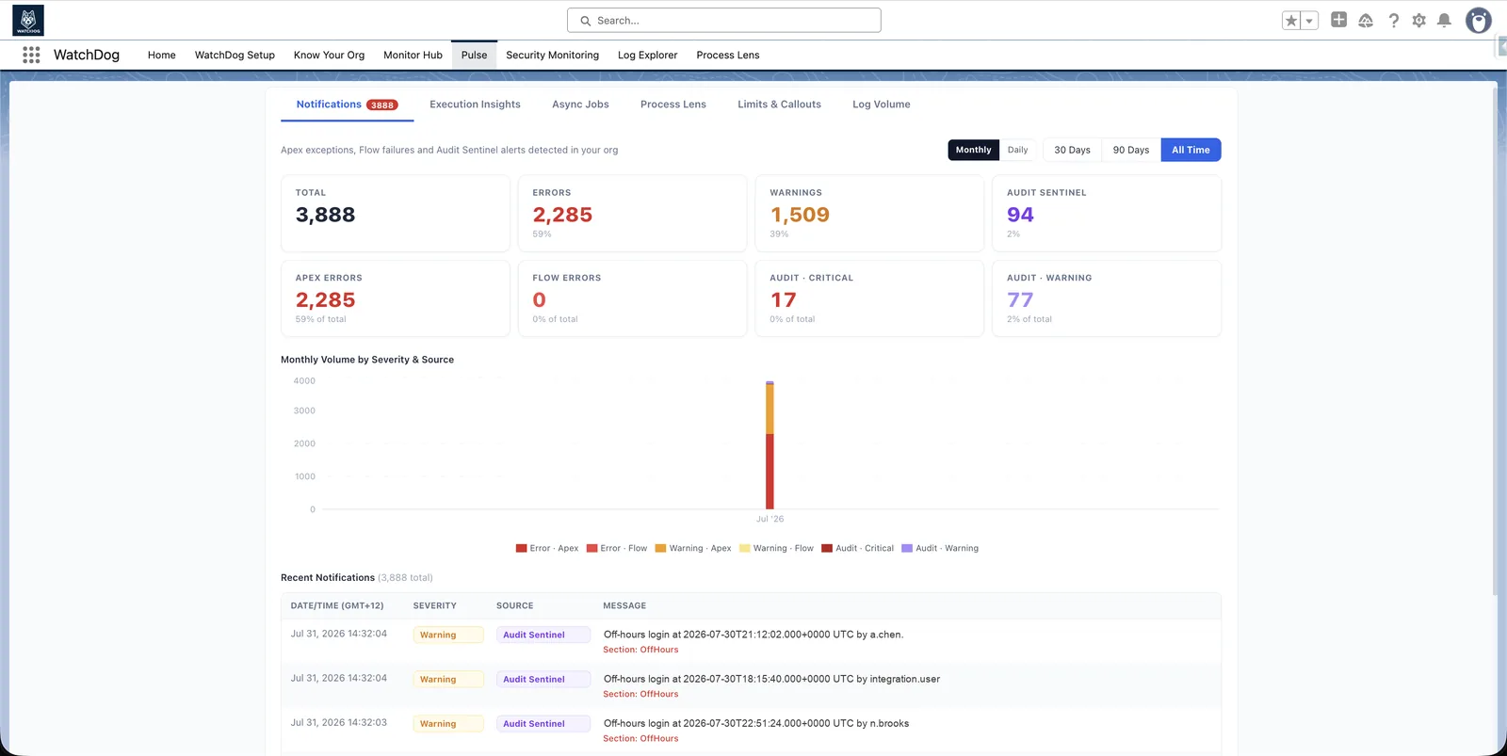The image size is (1507, 756).
Task: Open the Security Monitoring nav tab
Action: point(552,55)
